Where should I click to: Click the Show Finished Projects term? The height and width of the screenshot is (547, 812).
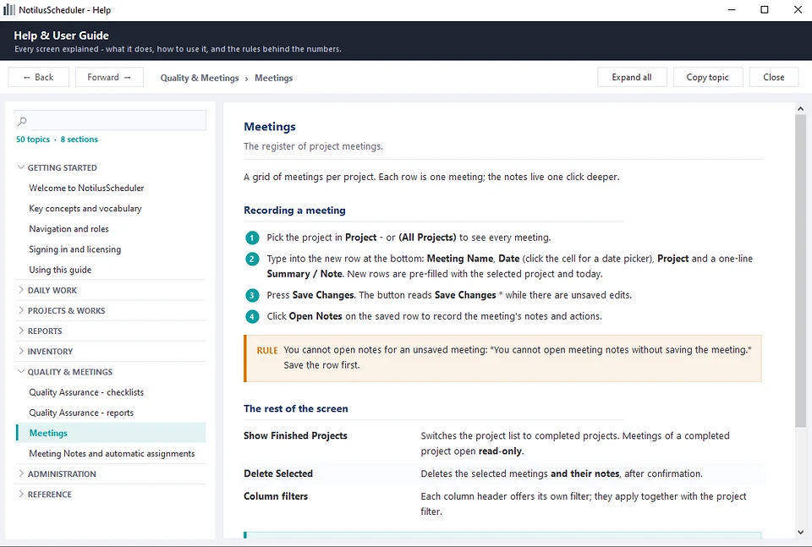tap(295, 435)
